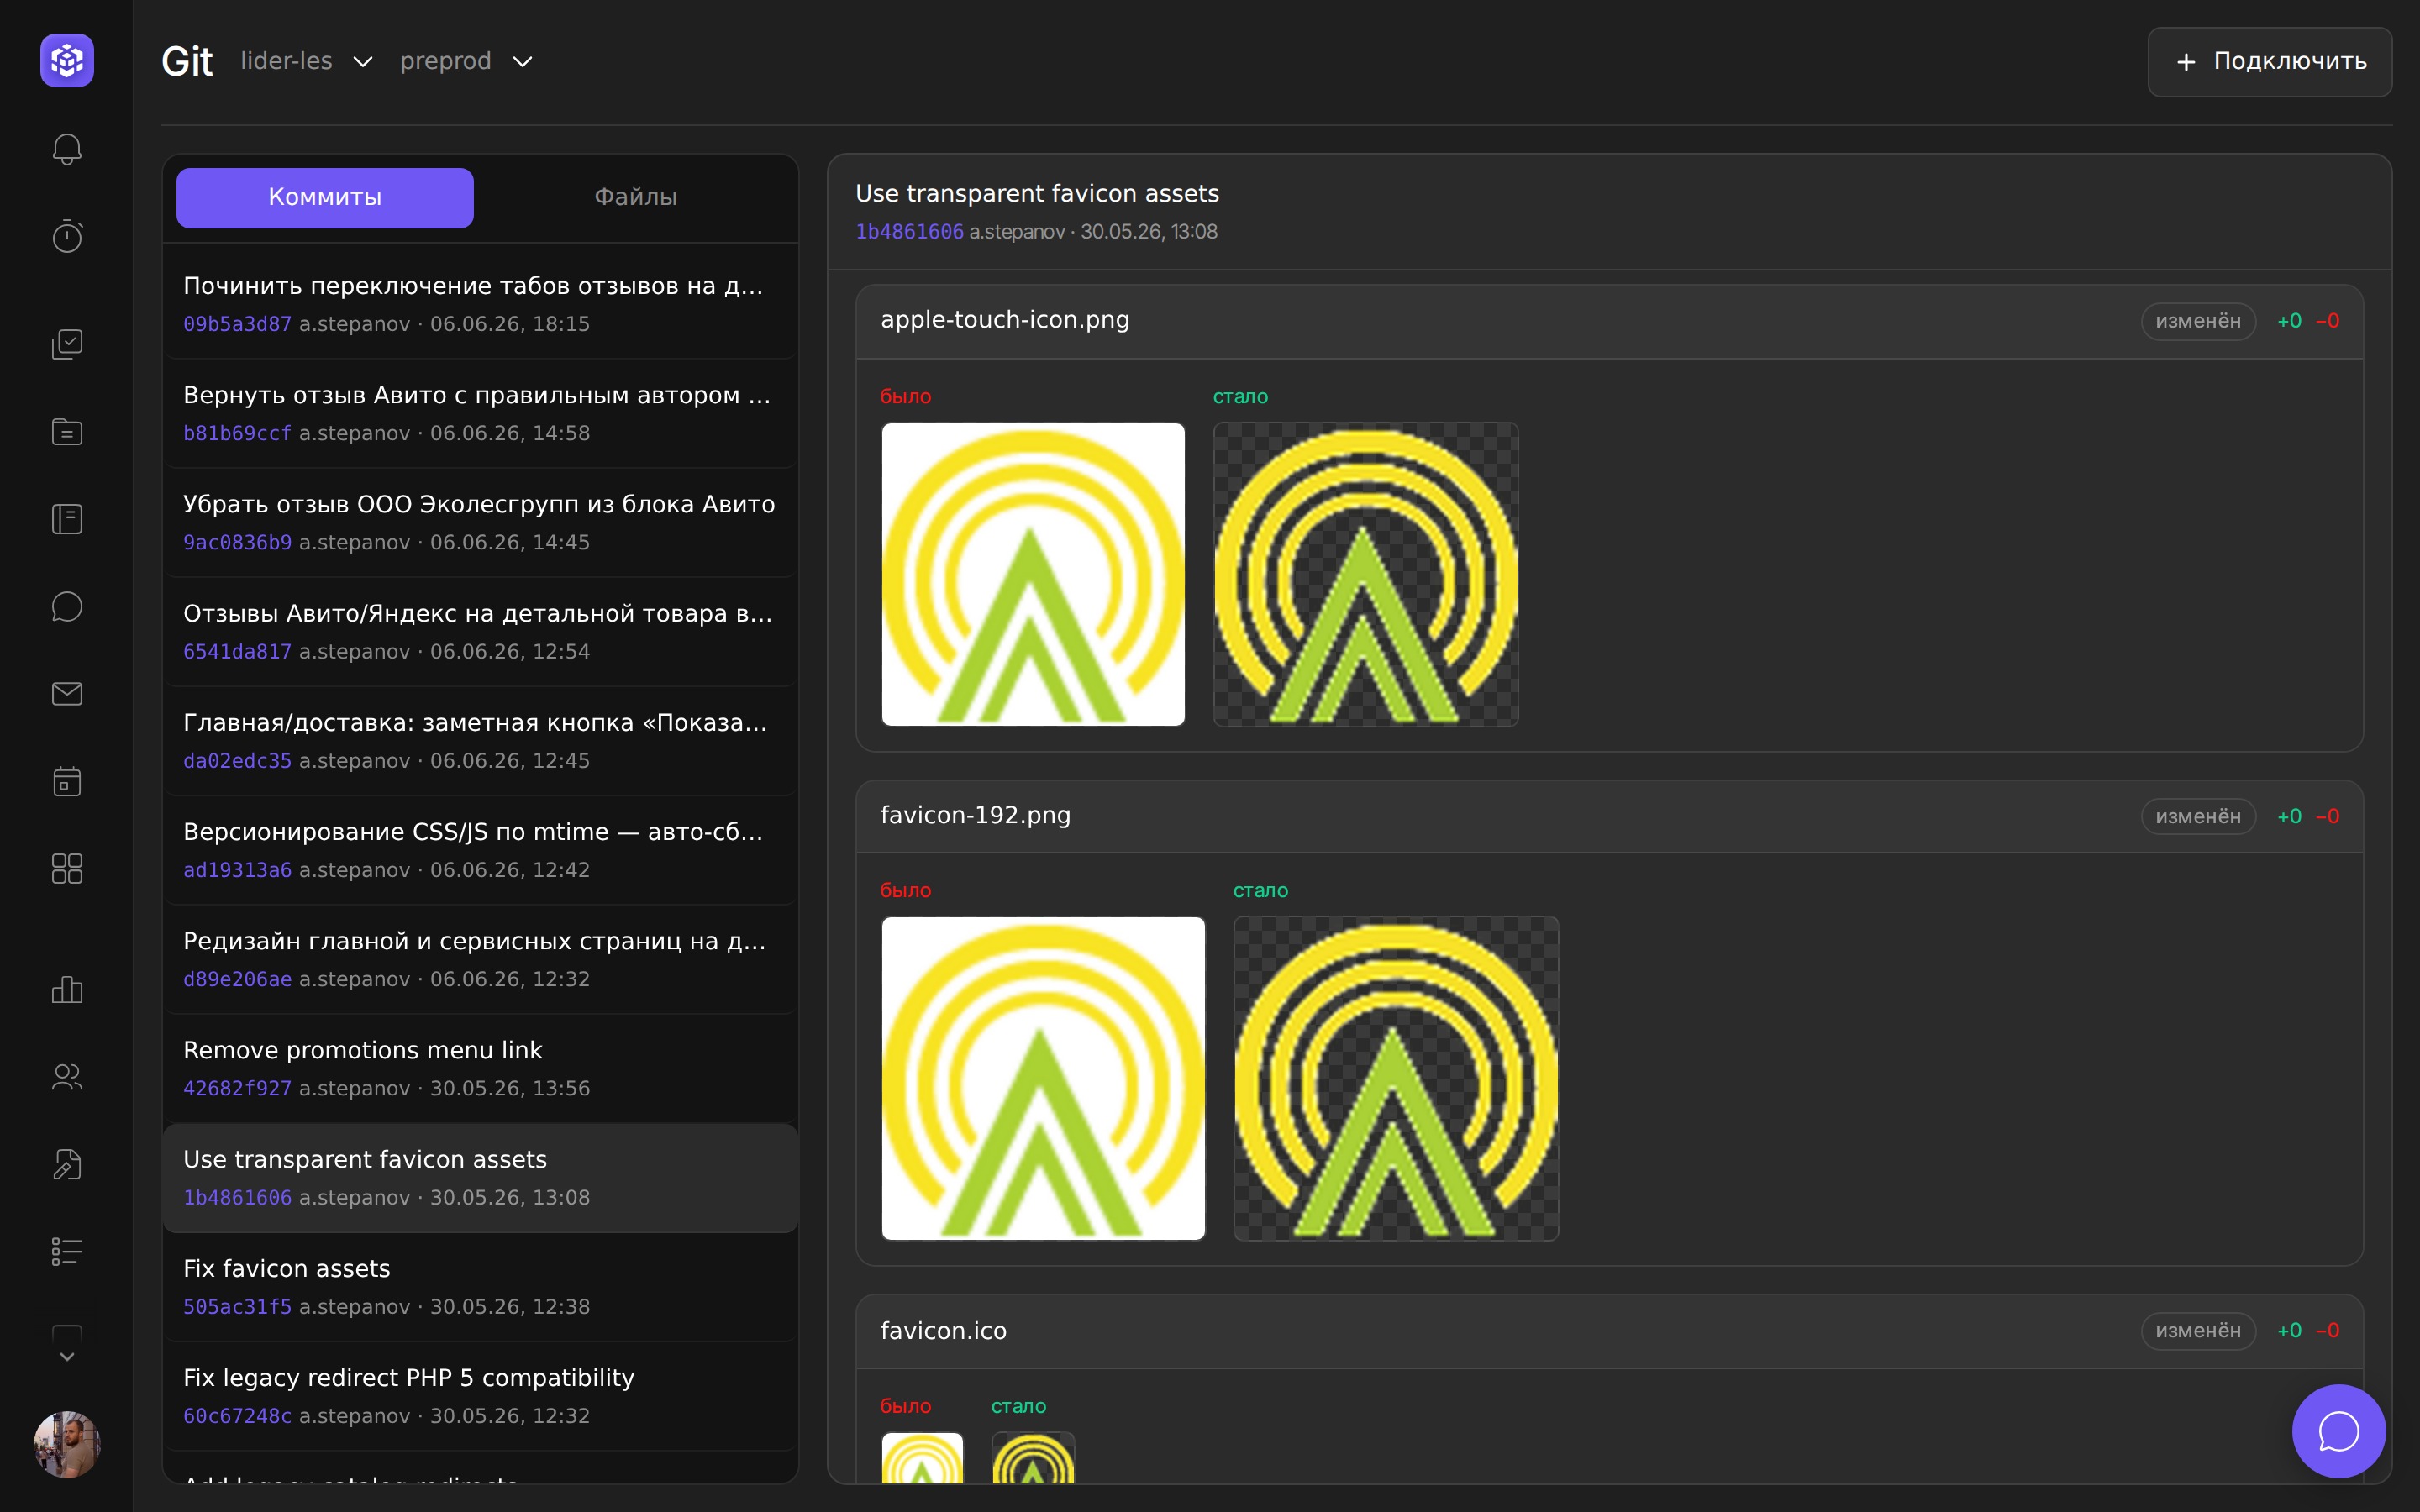Click the −0 deletions count on apple-touch-icon.png
The width and height of the screenshot is (2420, 1512).
(2327, 321)
